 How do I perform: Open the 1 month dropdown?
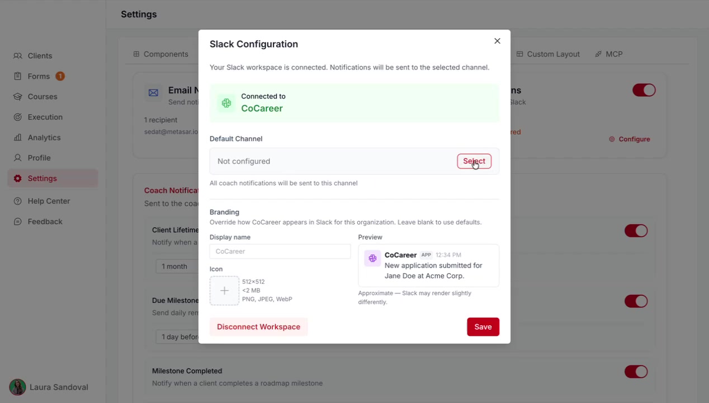[x=177, y=266]
